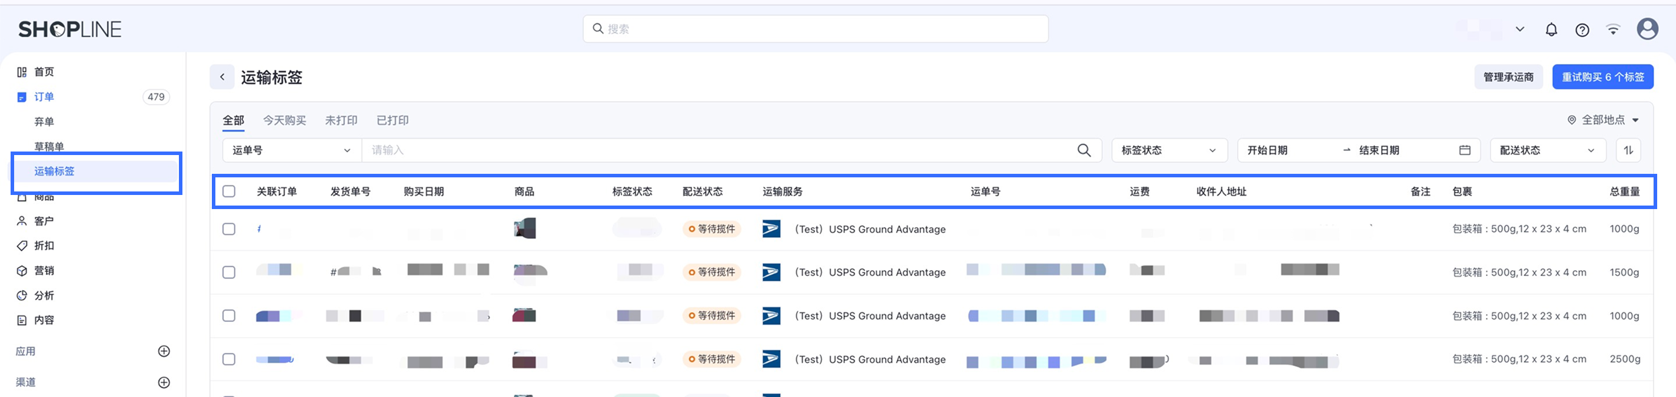
Task: Click the 首页 home icon in the sidebar
Action: (21, 72)
